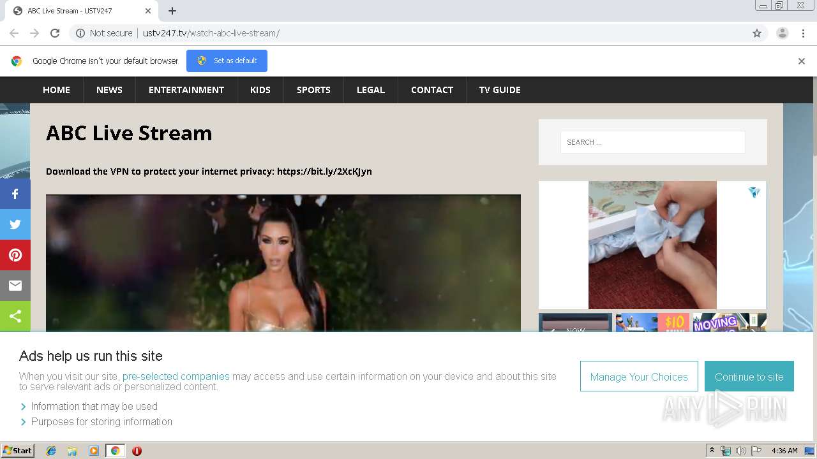
Task: Open Internet Explorer from taskbar
Action: pyautogui.click(x=51, y=451)
